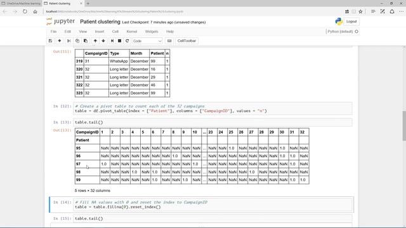Click the kernel idle indicator circle
Image resolution: width=406 pixels, height=228 pixels.
[x=357, y=32]
